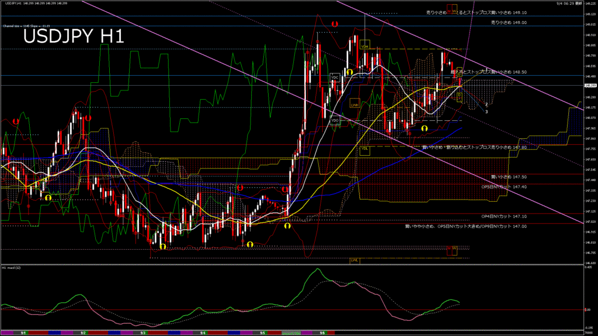Click the OP4日NYカット 147.10 label
This screenshot has width=598, height=336.
tap(504, 216)
